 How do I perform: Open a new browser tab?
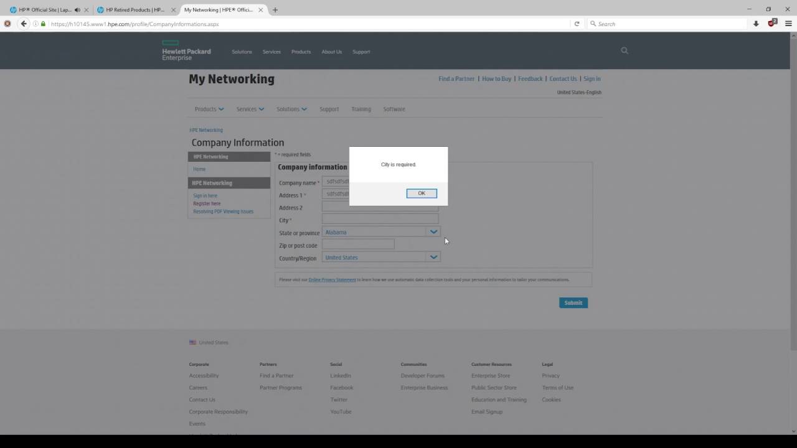click(x=275, y=10)
